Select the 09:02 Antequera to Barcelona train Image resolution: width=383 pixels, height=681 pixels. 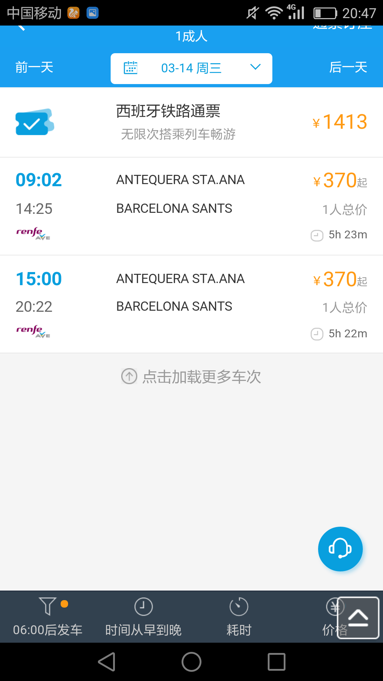[x=191, y=206]
